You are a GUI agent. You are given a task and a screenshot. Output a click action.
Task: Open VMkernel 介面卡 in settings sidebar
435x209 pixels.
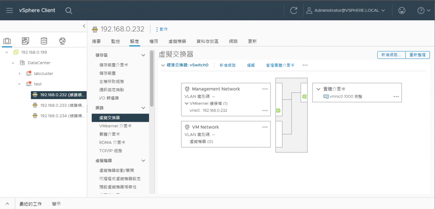click(115, 126)
